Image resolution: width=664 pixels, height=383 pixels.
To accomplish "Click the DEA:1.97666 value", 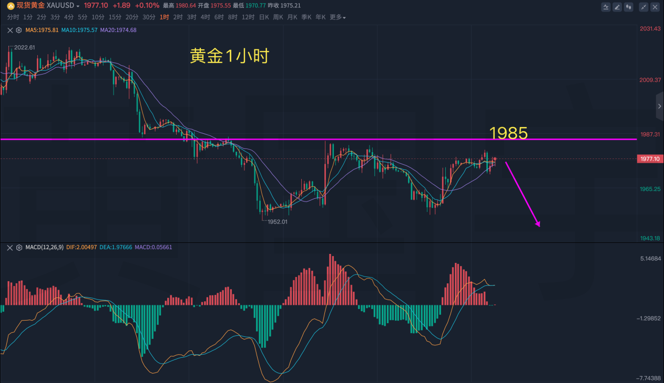I will coord(116,247).
